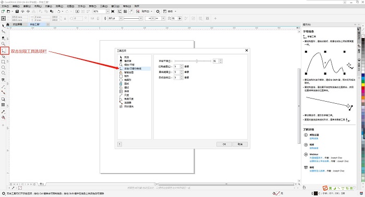
Task: Open the options gear icon in the toolbar
Action: click(158, 11)
